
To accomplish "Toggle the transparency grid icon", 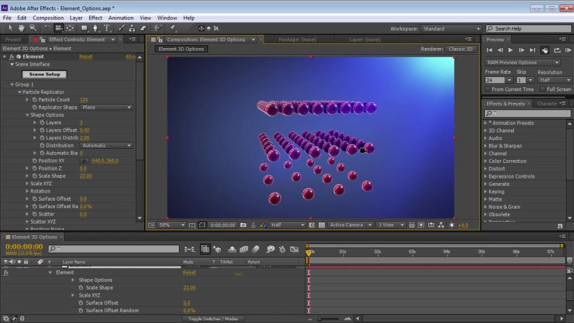I will tap(321, 225).
